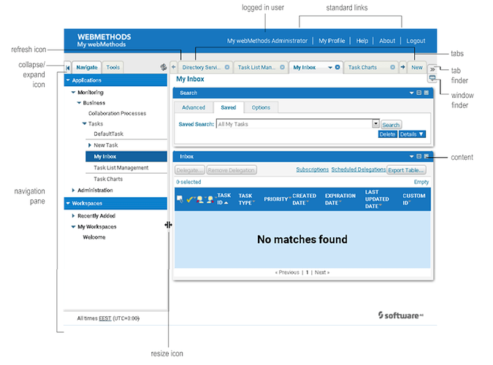Close the Task List Man... tab
Screen dimensions: 493x365
pyautogui.click(x=283, y=67)
